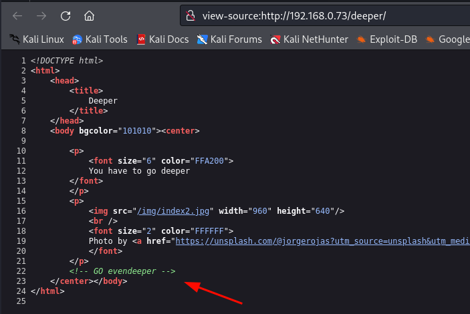Click the GO evendeeper comment line
This screenshot has width=470, height=314.
pos(122,271)
